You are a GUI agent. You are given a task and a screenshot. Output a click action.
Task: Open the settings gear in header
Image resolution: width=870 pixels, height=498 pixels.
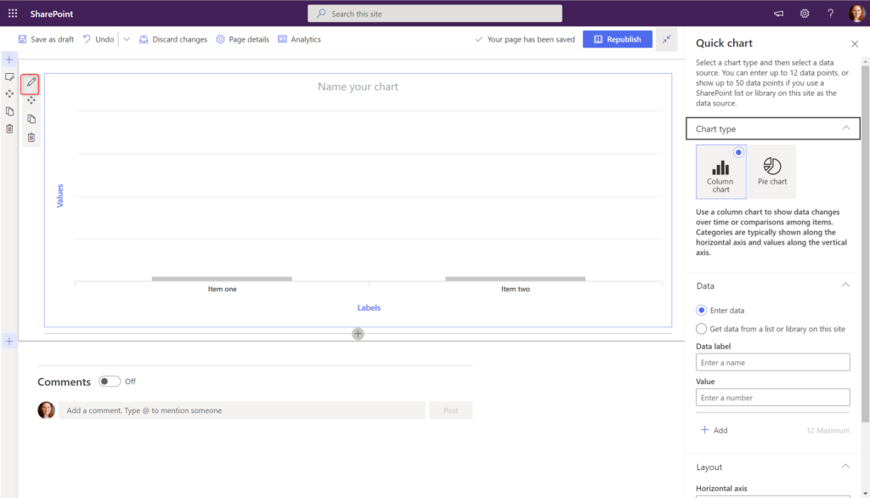click(805, 14)
